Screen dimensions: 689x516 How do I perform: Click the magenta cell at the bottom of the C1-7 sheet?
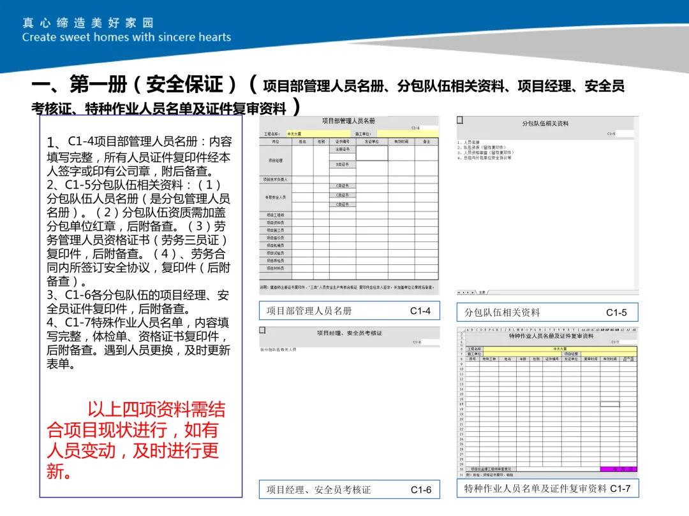click(618, 469)
